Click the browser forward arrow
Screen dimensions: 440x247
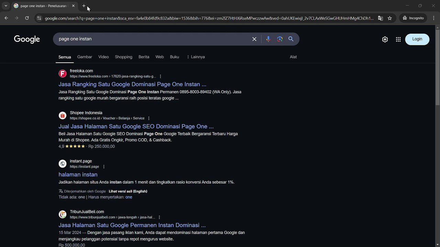point(16,18)
